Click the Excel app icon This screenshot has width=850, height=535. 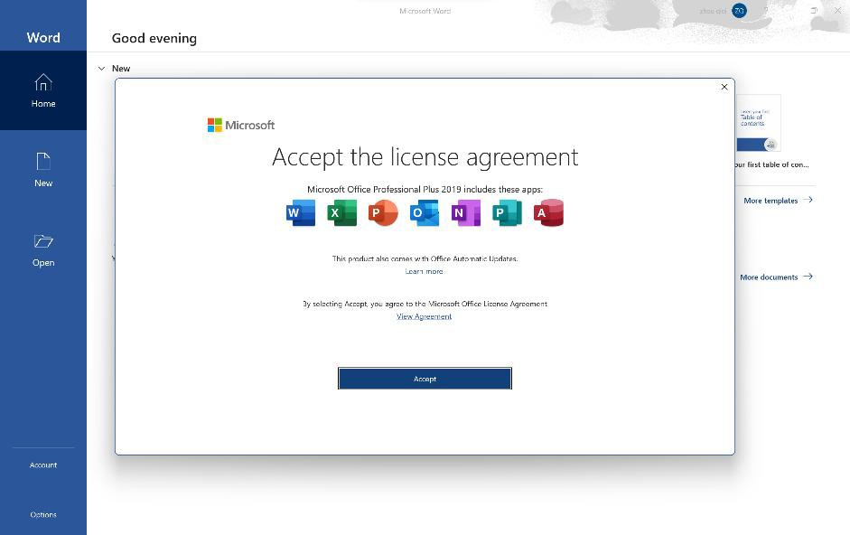click(x=341, y=213)
